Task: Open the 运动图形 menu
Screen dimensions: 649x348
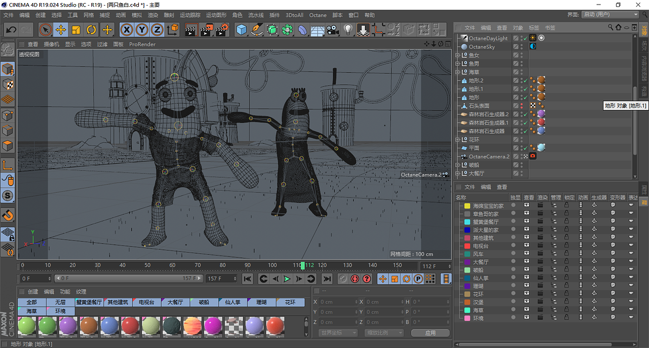Action: coord(216,15)
